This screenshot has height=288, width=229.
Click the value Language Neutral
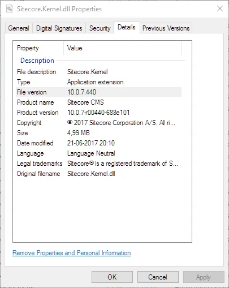[91, 153]
